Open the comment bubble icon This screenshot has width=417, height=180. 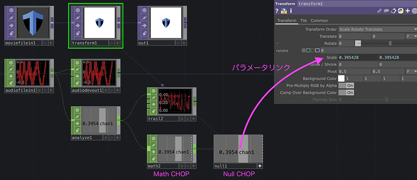[x=387, y=11]
